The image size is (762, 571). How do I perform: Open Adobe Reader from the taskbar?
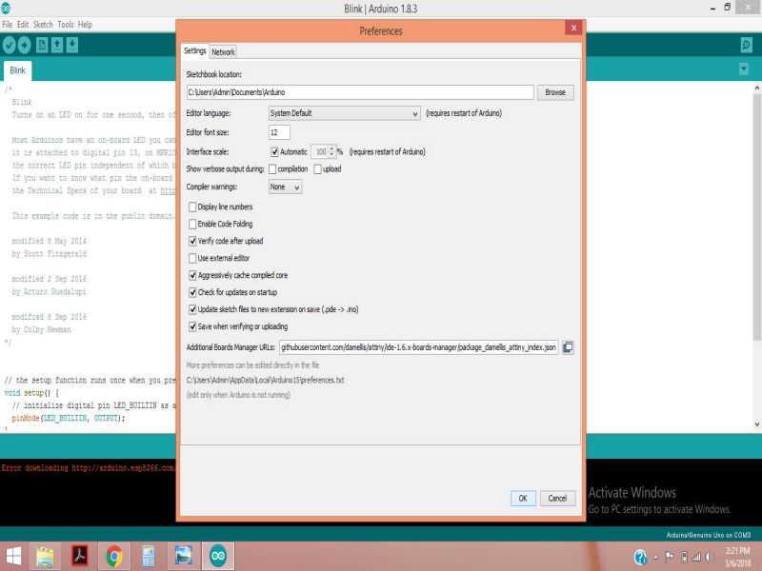tap(80, 556)
